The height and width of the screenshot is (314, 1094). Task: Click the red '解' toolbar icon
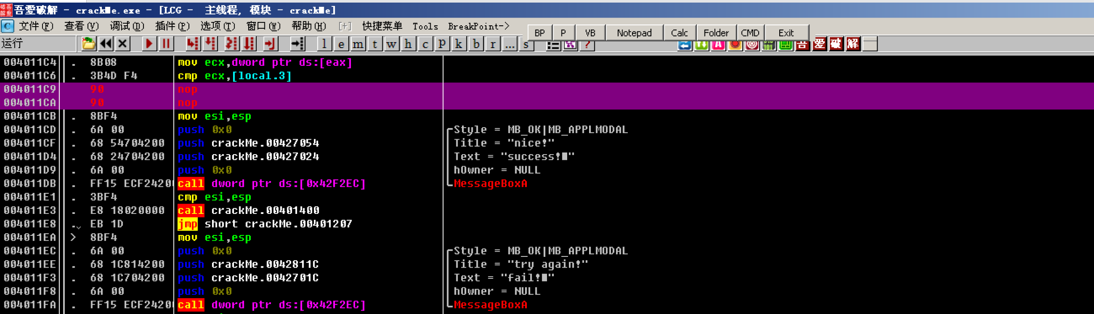[x=853, y=44]
